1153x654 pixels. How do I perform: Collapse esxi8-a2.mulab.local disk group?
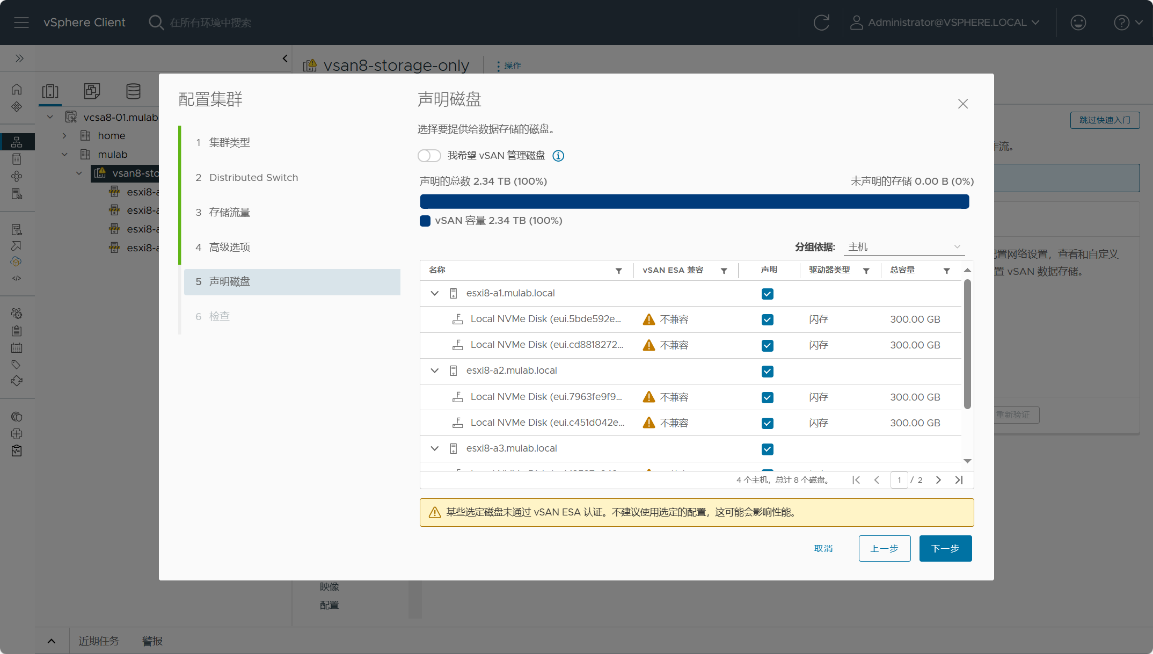(x=435, y=370)
